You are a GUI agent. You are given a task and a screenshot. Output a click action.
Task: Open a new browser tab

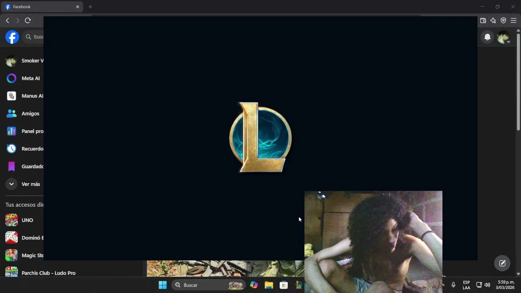(90, 7)
